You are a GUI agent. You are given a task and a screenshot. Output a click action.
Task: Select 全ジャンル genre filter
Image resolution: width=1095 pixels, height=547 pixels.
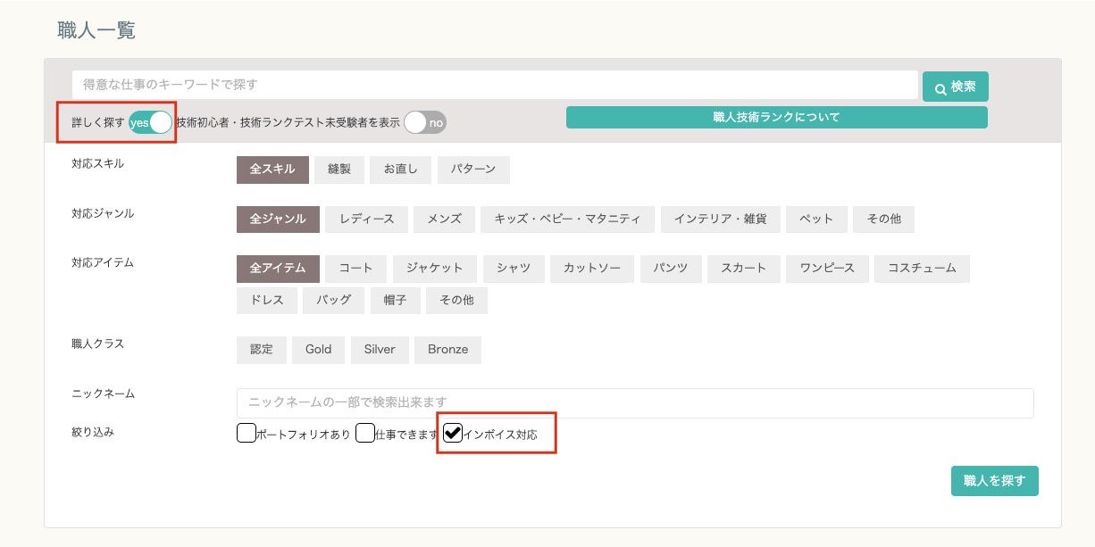278,219
